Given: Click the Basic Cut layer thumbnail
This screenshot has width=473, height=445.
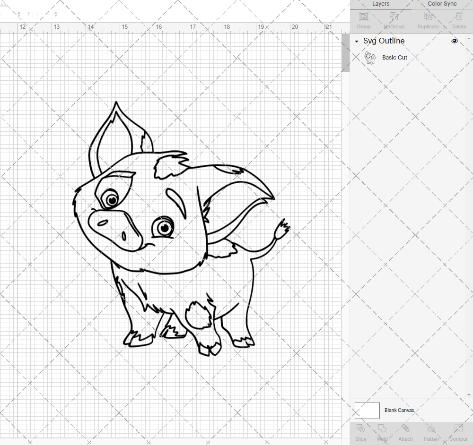Looking at the screenshot, I should (x=370, y=57).
